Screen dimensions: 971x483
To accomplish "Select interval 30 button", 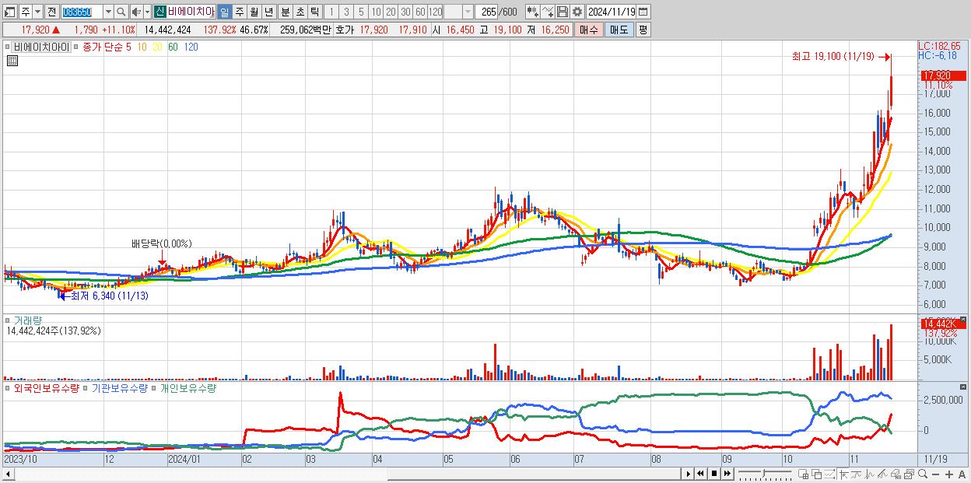I will (405, 12).
